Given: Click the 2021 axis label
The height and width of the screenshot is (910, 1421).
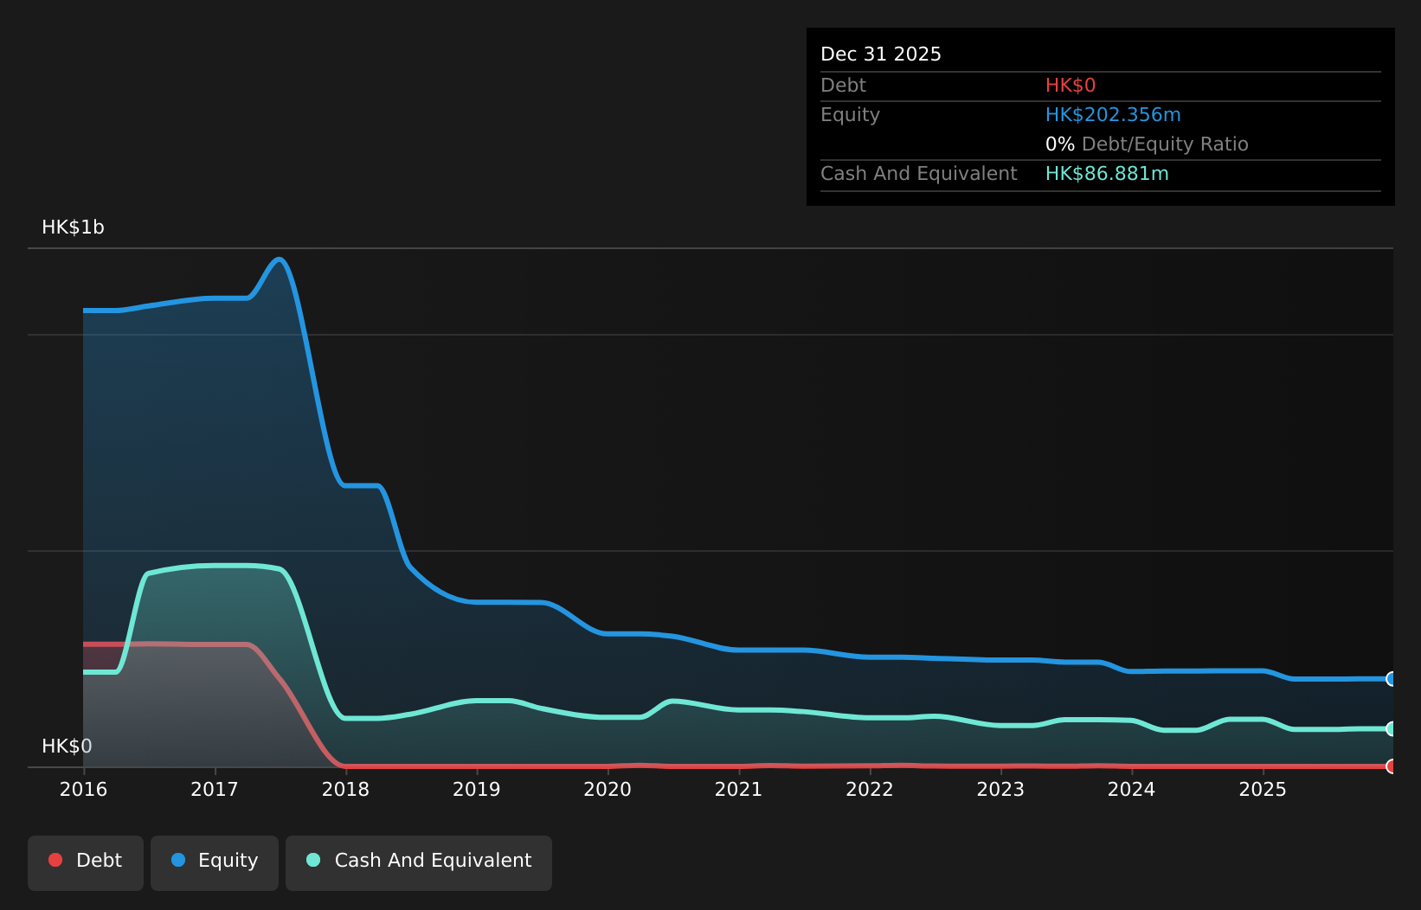Looking at the screenshot, I should click(738, 790).
